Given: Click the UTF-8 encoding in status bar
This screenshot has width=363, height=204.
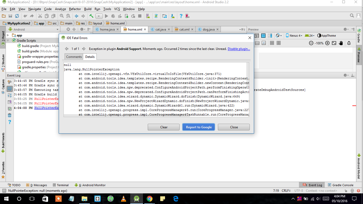Looking at the screenshot, I should (298, 191).
